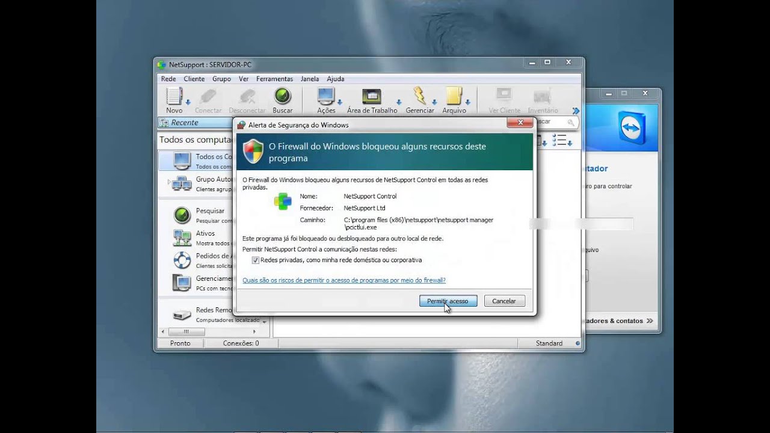The width and height of the screenshot is (770, 433).
Task: Open the Gerenciar dropdown arrow
Action: [434, 102]
